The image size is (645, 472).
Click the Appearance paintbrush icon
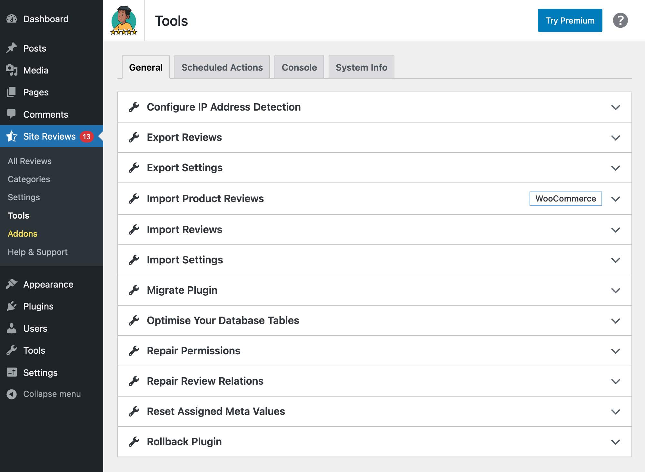12,284
